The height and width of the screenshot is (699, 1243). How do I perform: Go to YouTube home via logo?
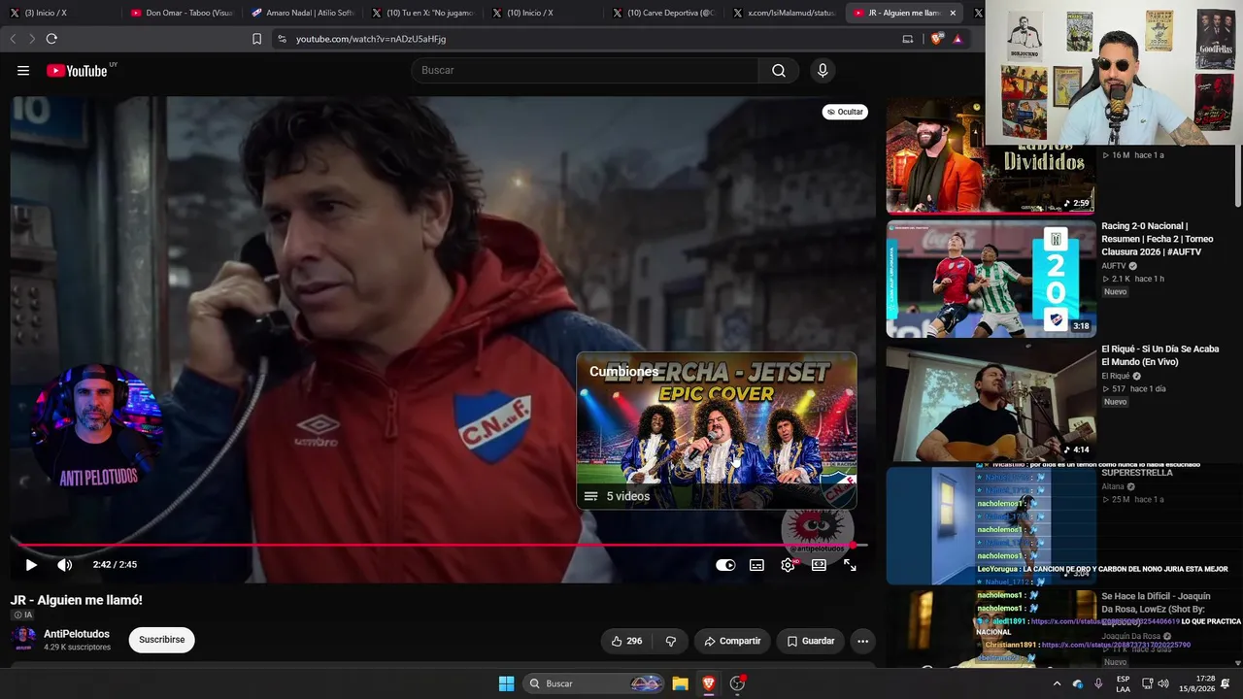click(x=78, y=71)
